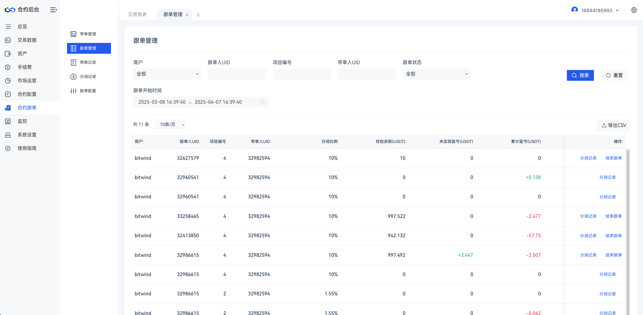Click the 市场运营 pie icon
This screenshot has height=315, width=643.
tap(8, 81)
